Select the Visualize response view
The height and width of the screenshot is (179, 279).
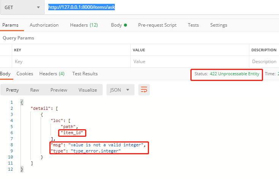(x=88, y=90)
